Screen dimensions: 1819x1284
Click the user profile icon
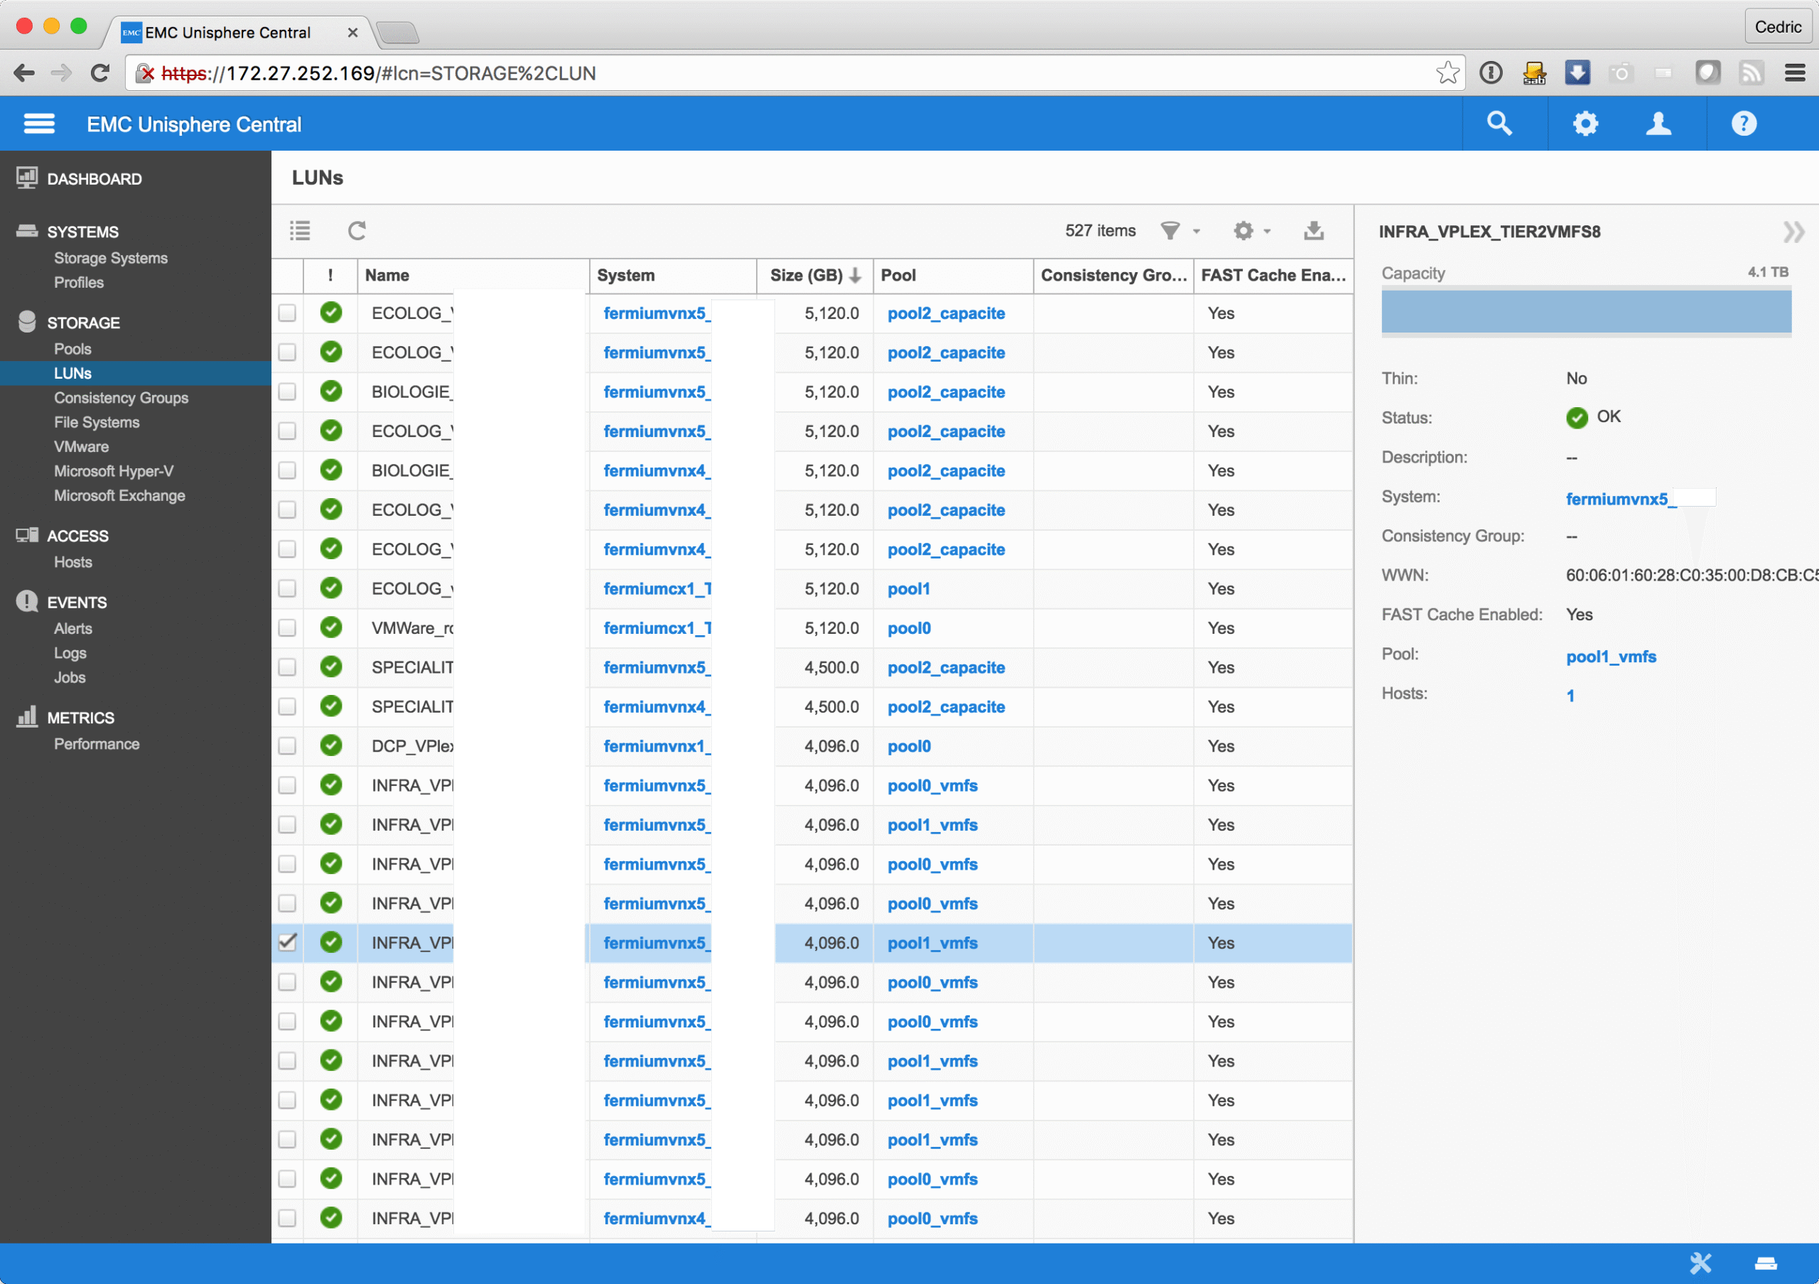pyautogui.click(x=1658, y=124)
